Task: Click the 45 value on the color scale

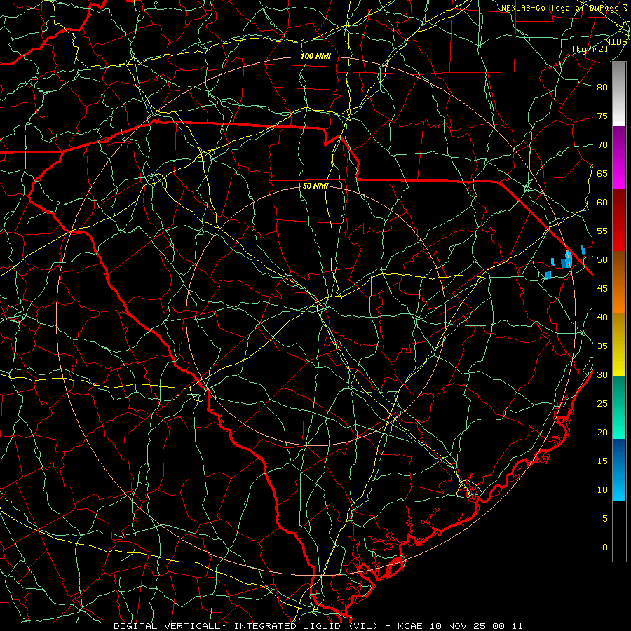Action: pyautogui.click(x=602, y=289)
